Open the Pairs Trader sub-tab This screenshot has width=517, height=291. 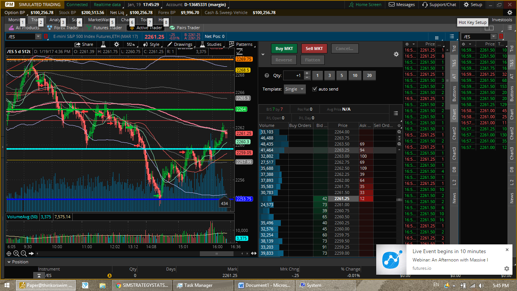click(x=185, y=28)
